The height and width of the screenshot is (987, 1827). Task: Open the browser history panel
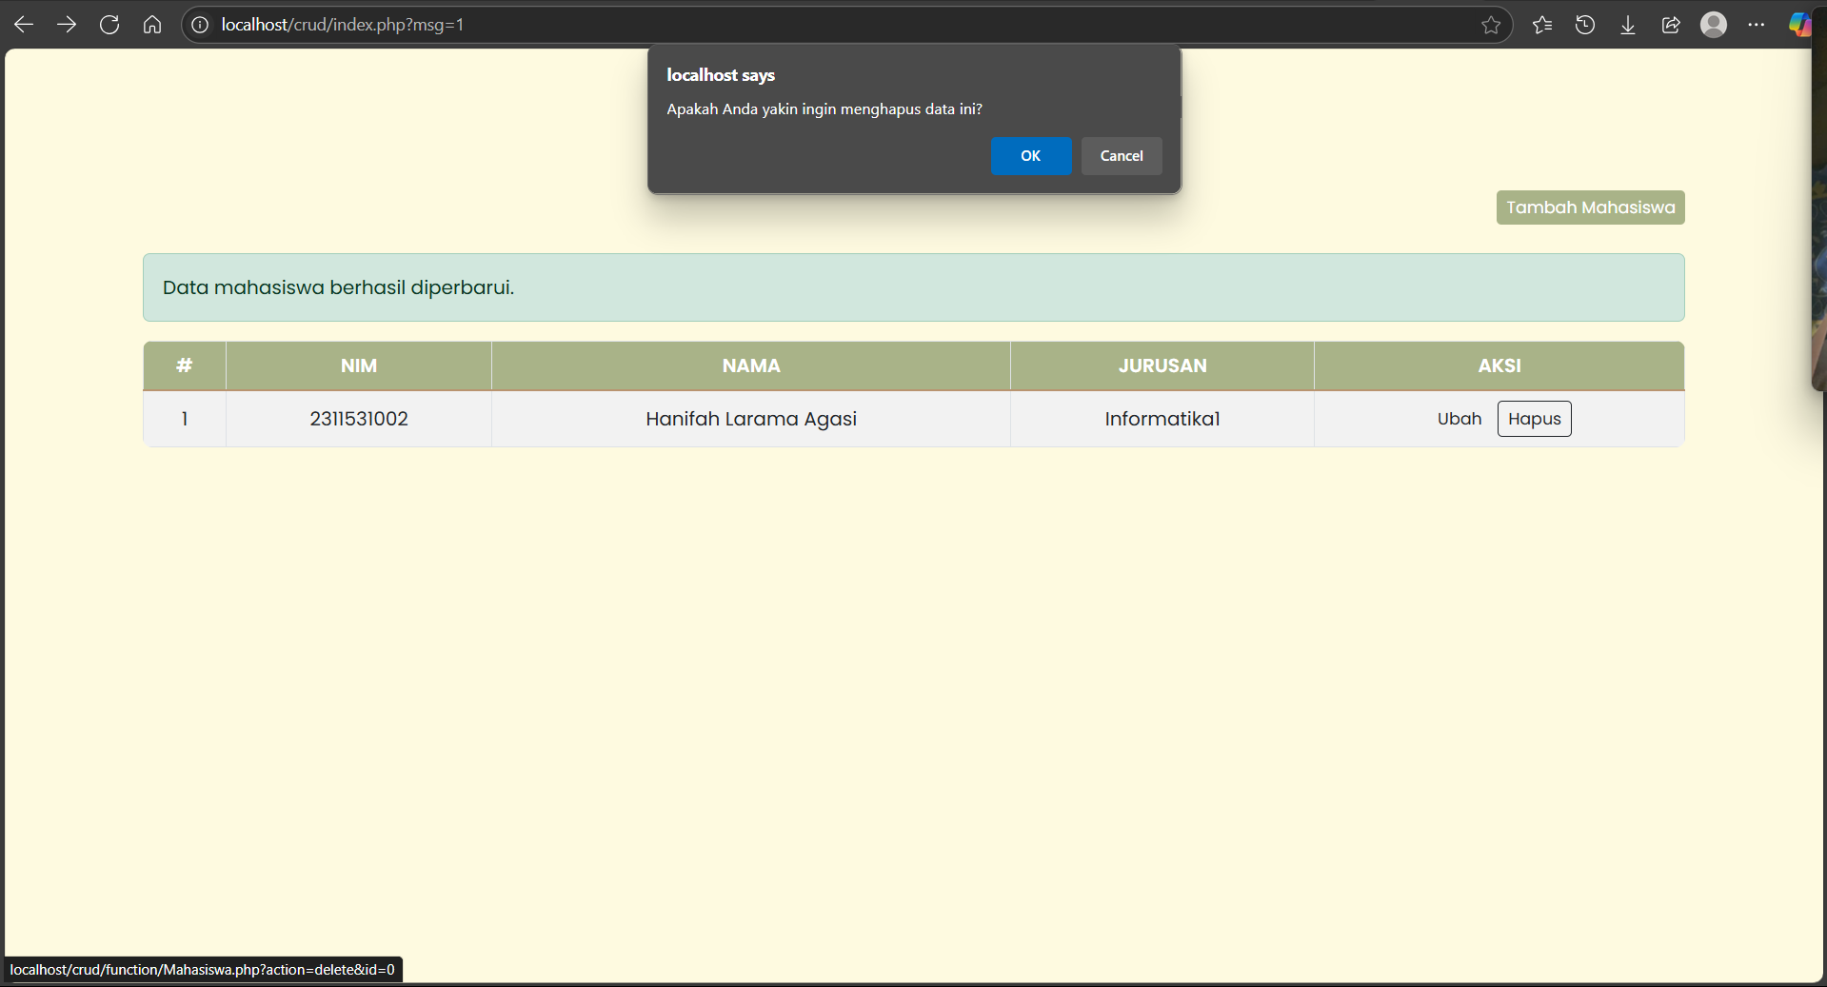point(1585,25)
